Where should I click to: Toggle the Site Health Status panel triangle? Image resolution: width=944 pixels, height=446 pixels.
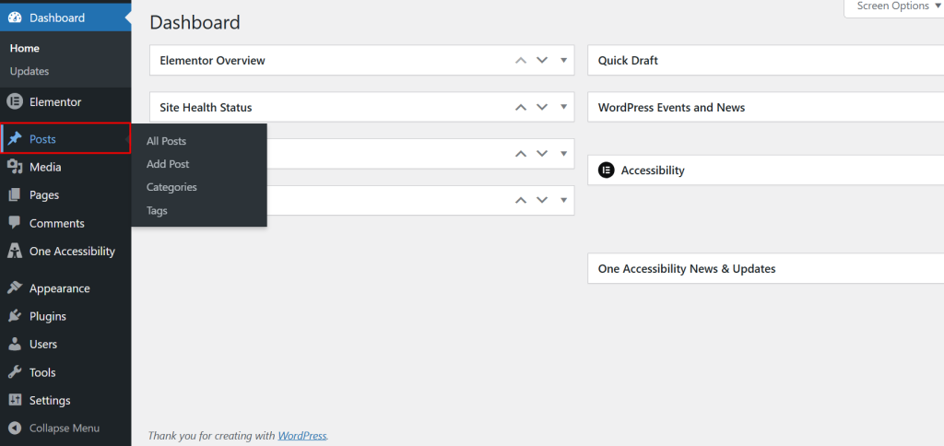[564, 107]
